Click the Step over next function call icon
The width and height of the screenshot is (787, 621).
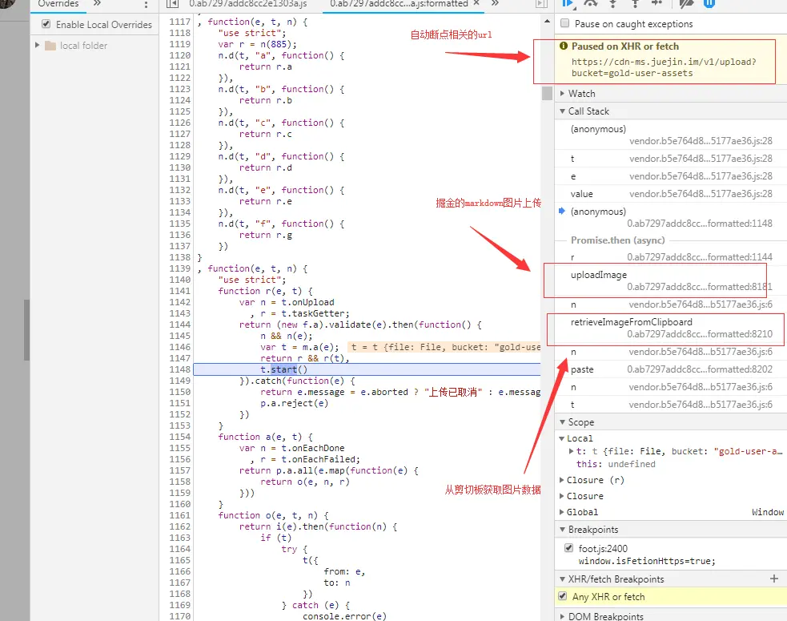click(591, 3)
